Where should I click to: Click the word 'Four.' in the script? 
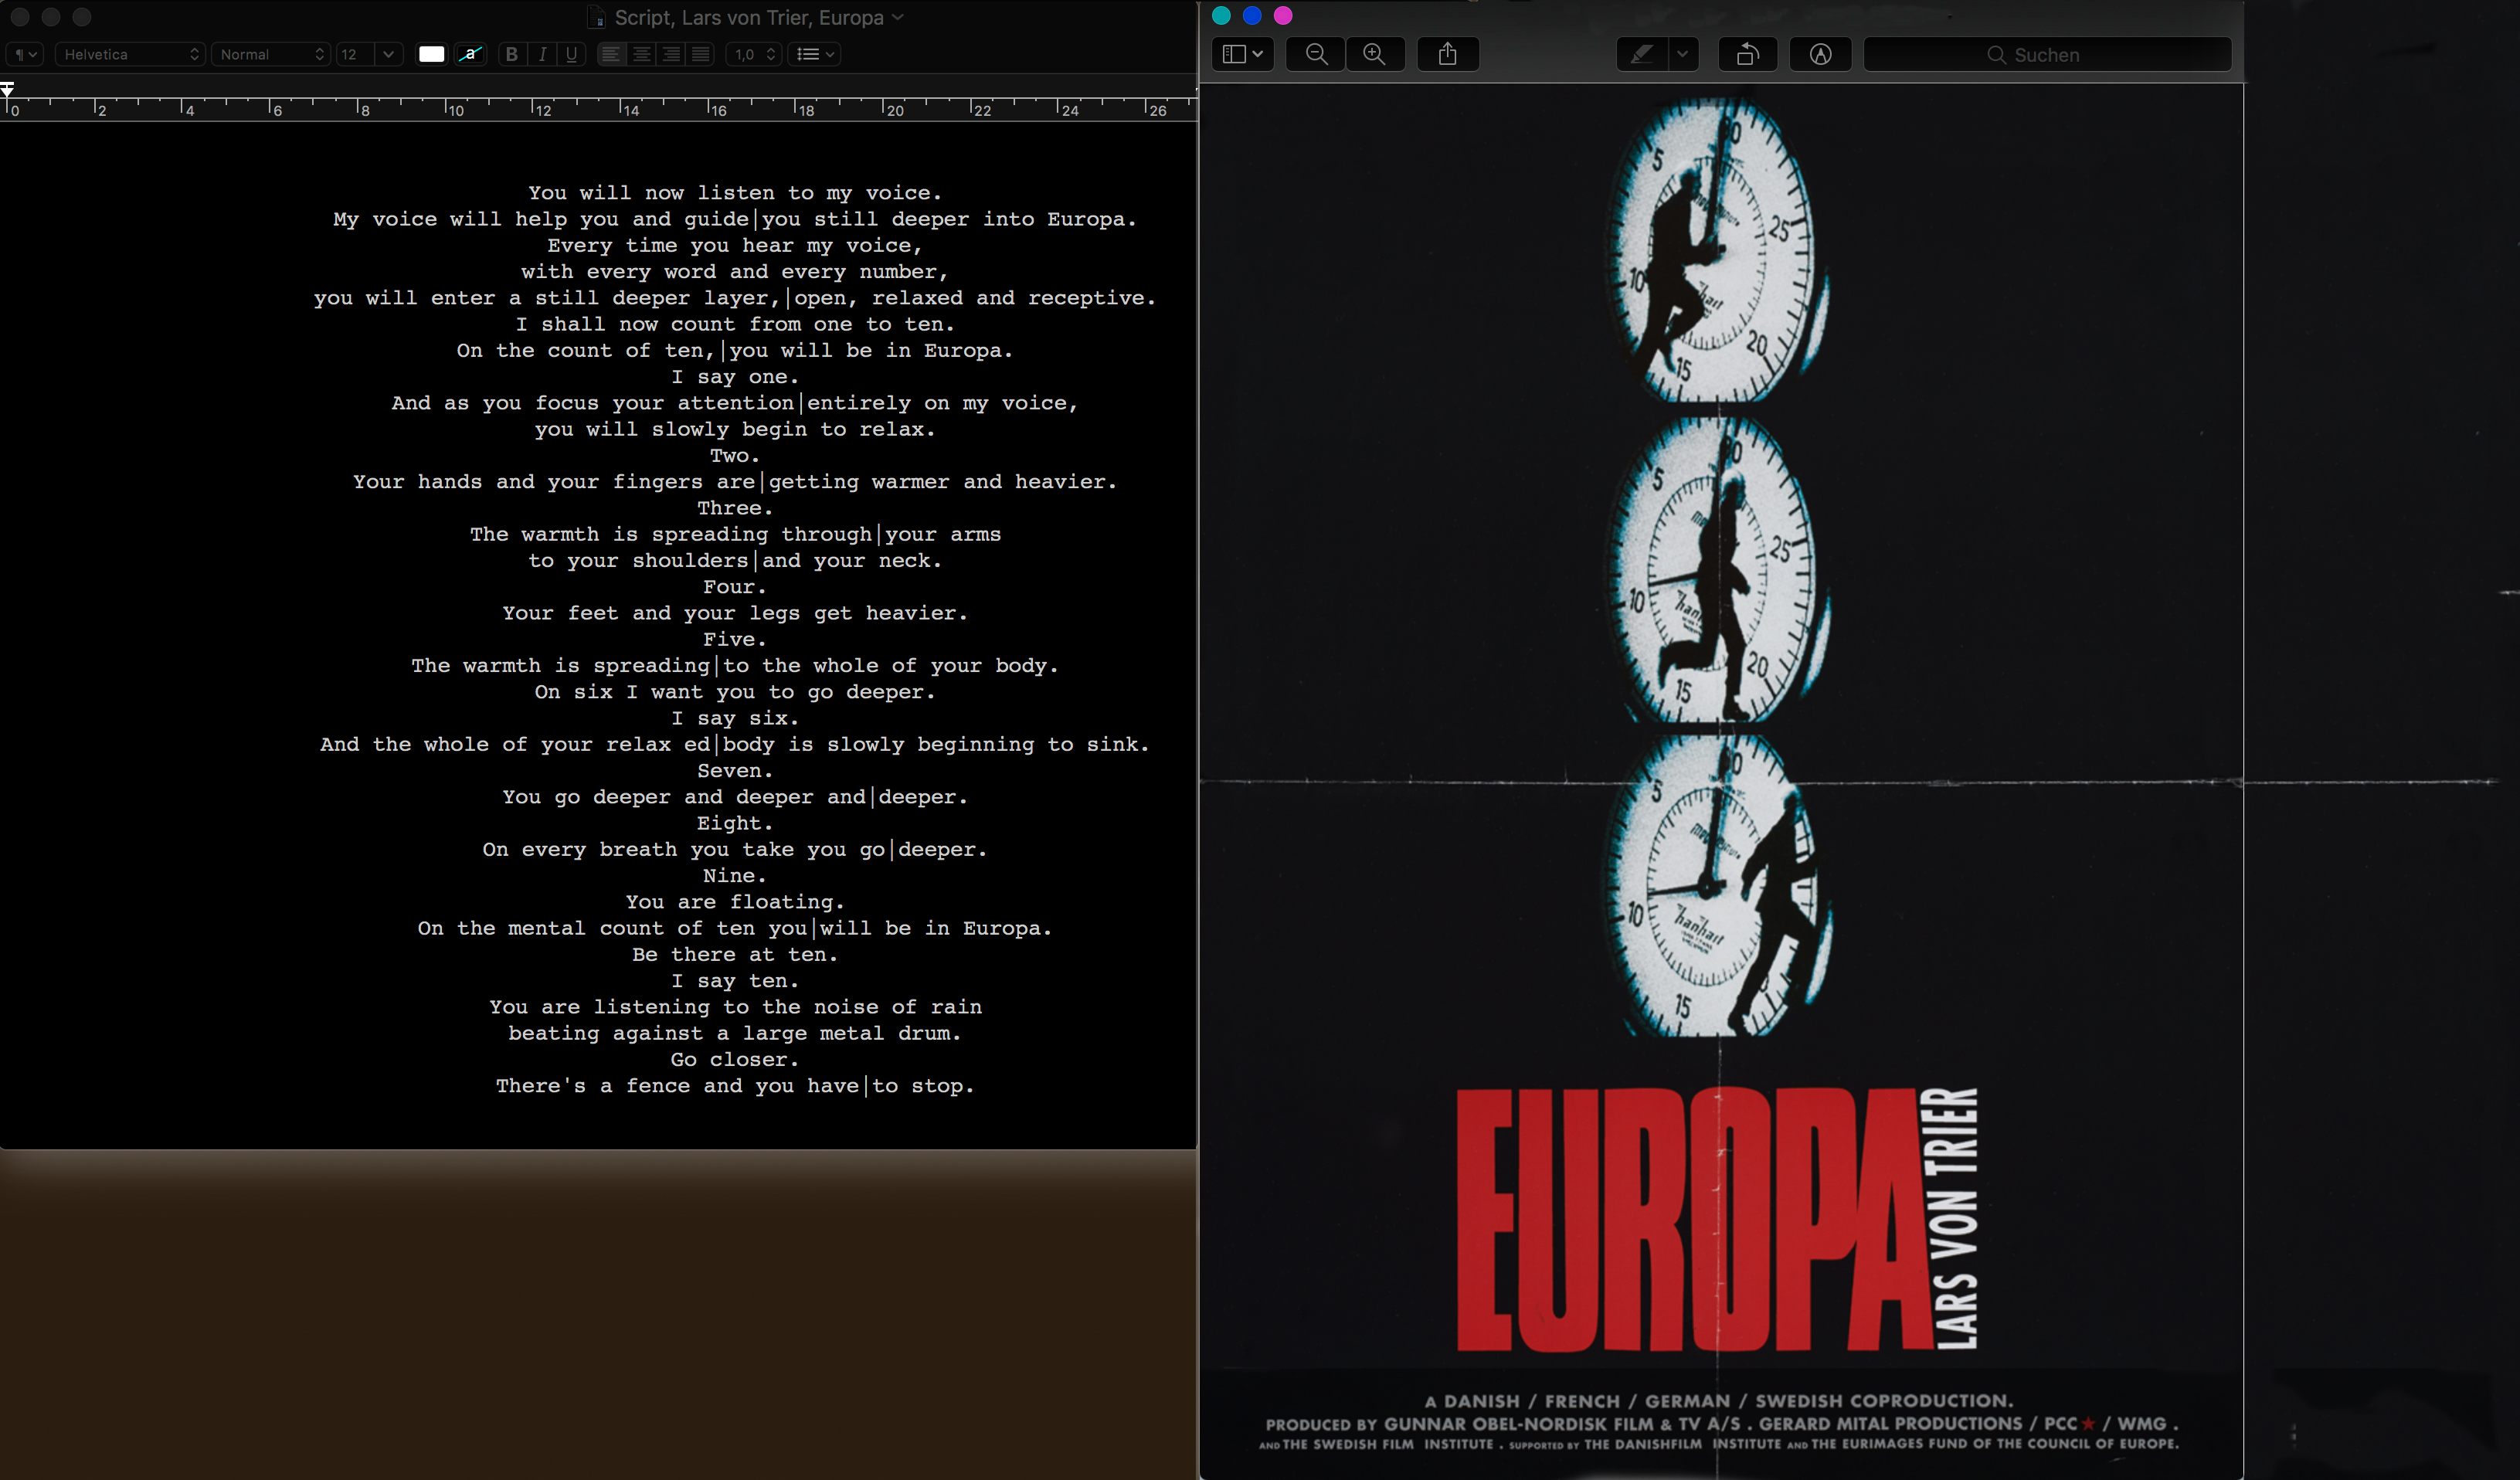coord(735,587)
